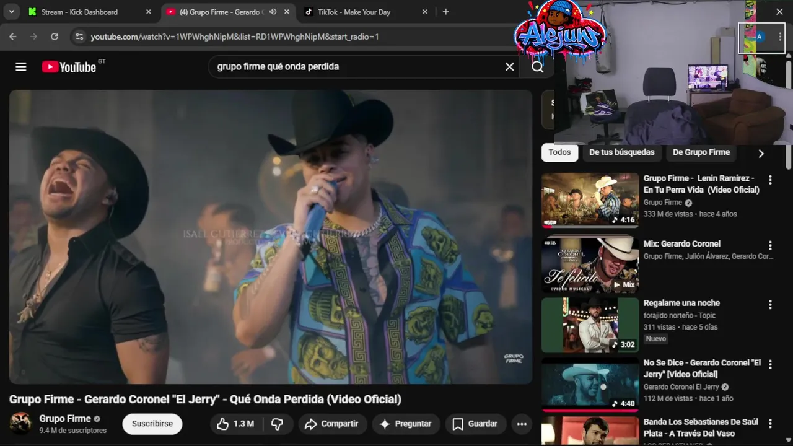This screenshot has width=793, height=446.
Task: Save video with Guardar button
Action: 475,424
